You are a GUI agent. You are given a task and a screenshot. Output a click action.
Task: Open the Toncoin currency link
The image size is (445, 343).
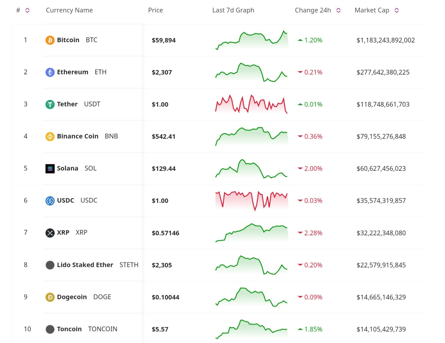tap(69, 329)
